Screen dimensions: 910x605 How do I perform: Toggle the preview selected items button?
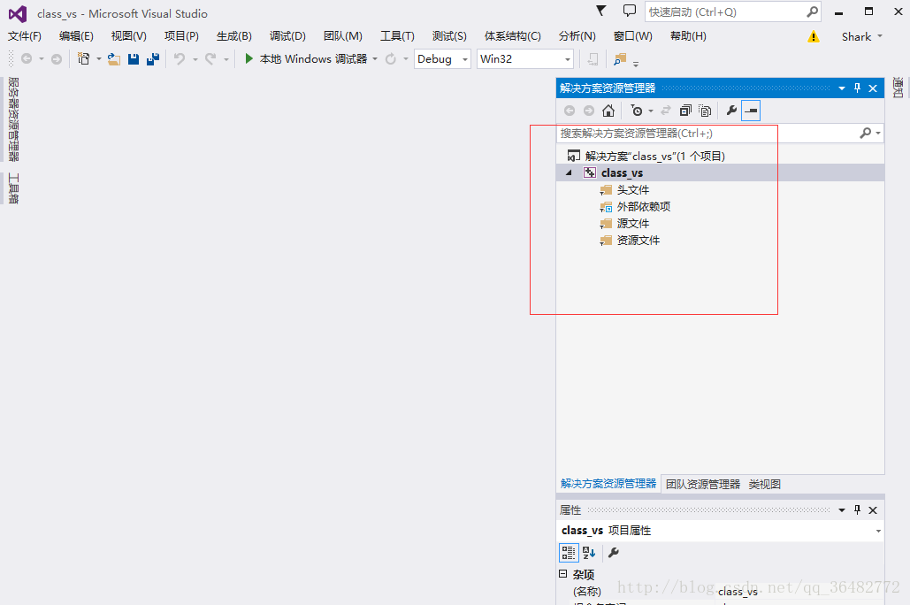[751, 111]
